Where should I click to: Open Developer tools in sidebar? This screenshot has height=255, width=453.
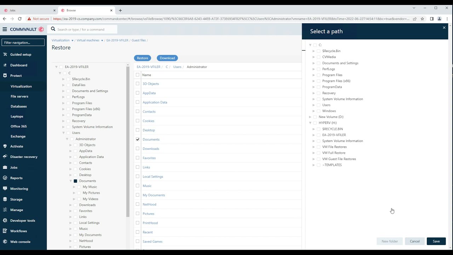pyautogui.click(x=23, y=221)
